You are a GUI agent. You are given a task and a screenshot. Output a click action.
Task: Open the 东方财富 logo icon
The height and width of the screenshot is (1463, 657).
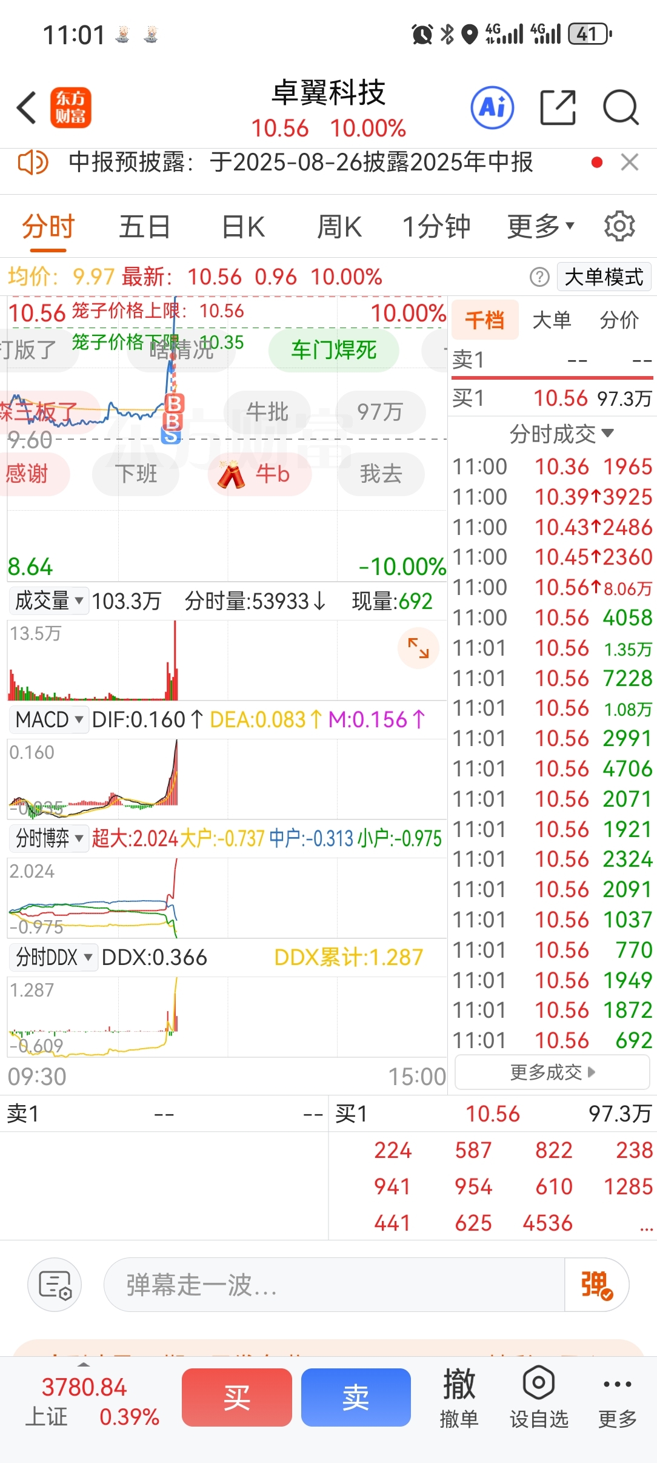pyautogui.click(x=70, y=108)
